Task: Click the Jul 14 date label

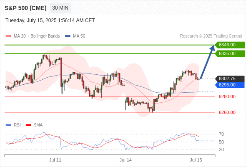Action: (x=126, y=160)
